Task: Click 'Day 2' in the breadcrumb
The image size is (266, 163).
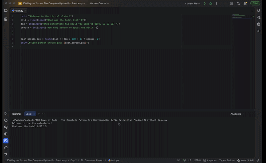Action: tap(73, 160)
